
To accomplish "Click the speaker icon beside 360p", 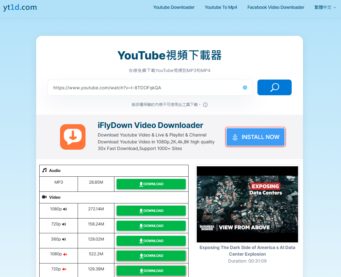I will pyautogui.click(x=64, y=239).
